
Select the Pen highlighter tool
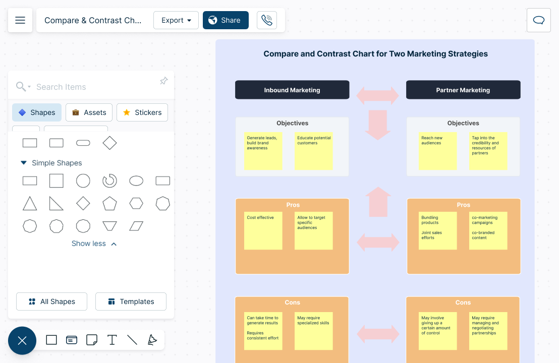pyautogui.click(x=152, y=340)
